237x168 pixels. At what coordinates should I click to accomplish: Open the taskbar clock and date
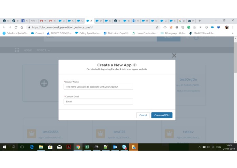[x=229, y=147]
